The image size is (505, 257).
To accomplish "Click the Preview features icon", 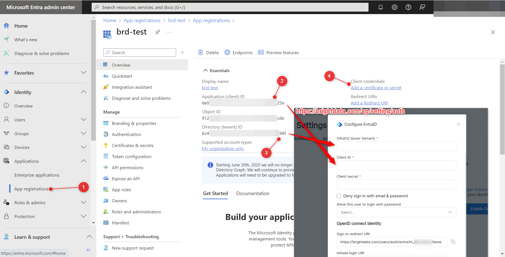I will [261, 52].
